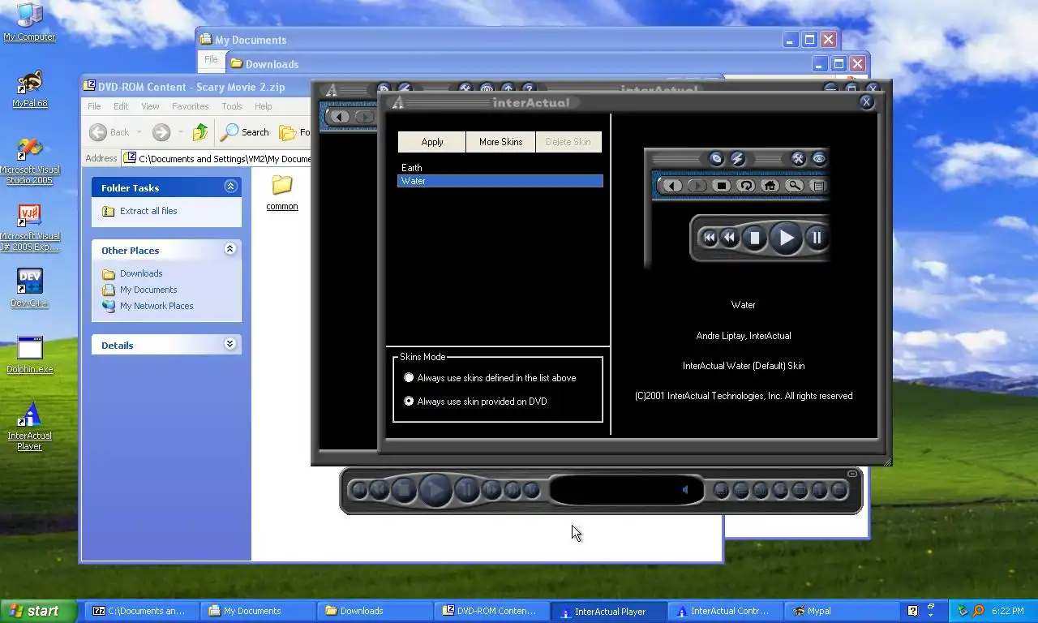Click the Apply skin button

tap(431, 142)
